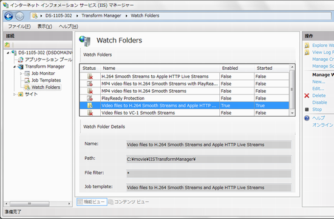Click status icon of MP4 to H.264 Smooth Streams row
Image resolution: width=334 pixels, height=219 pixels.
point(90,91)
